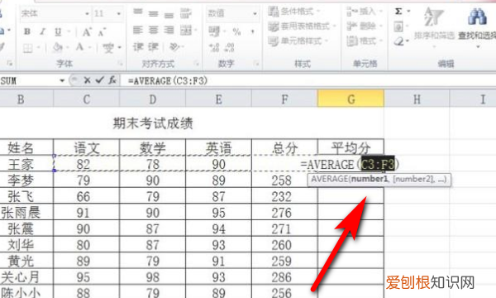This screenshot has width=496, height=298.
Task: Click the Insert Function fx icon
Action: click(112, 80)
